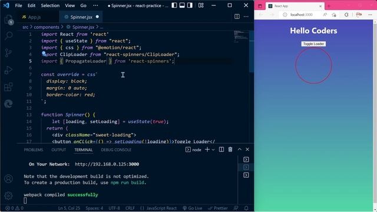Change indentation via Spaces: 4
377x212 pixels.
94,208
